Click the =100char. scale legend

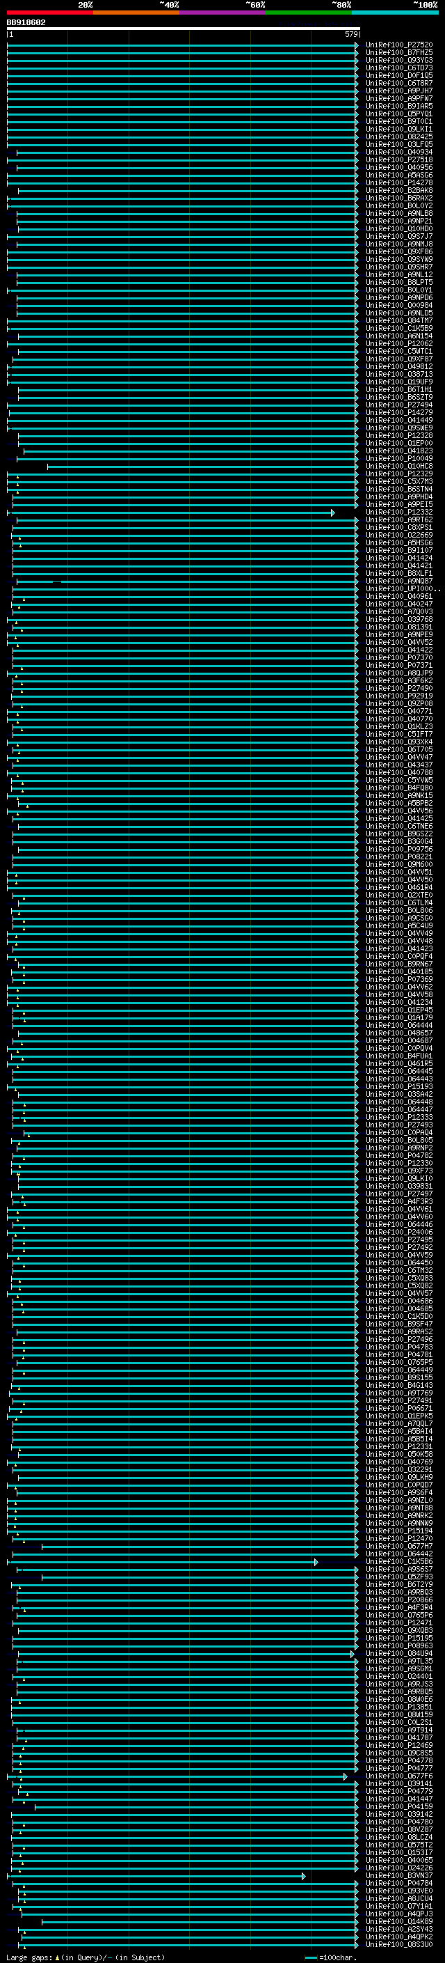pyautogui.click(x=330, y=1957)
